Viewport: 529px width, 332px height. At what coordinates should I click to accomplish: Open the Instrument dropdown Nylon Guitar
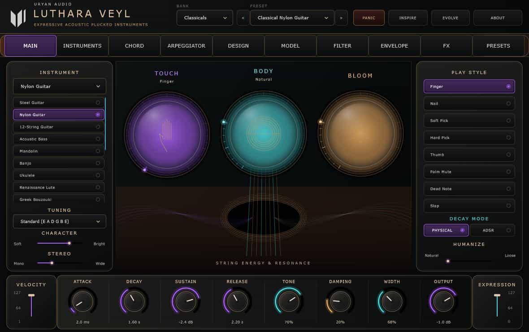point(59,87)
